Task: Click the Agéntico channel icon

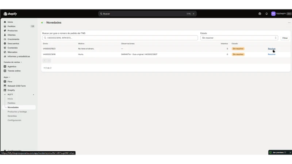Action: coord(5,66)
